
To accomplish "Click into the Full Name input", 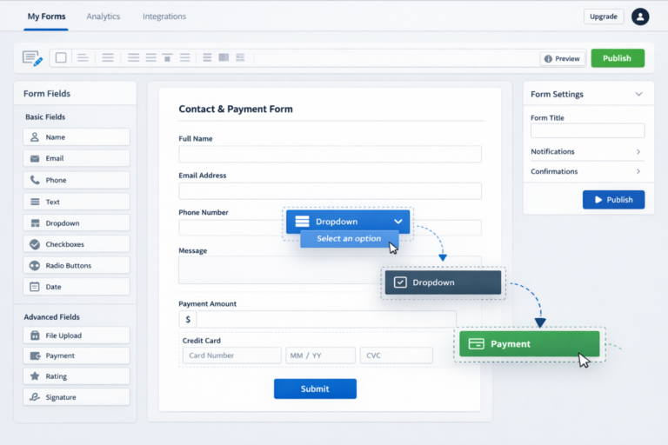I will [330, 154].
